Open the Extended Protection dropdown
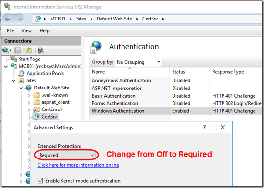This screenshot has height=188, width=264. point(67,155)
